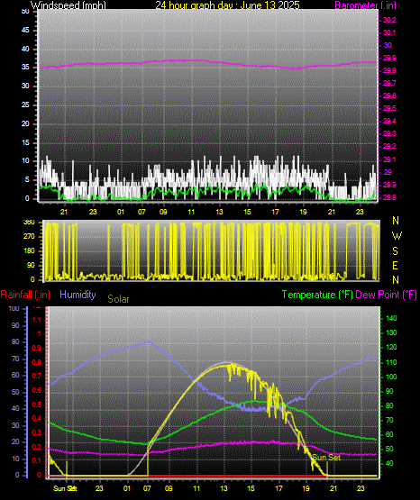Image resolution: width=420 pixels, height=500 pixels.
Task: Click the Barometer (in) axis title
Action: (365, 5)
